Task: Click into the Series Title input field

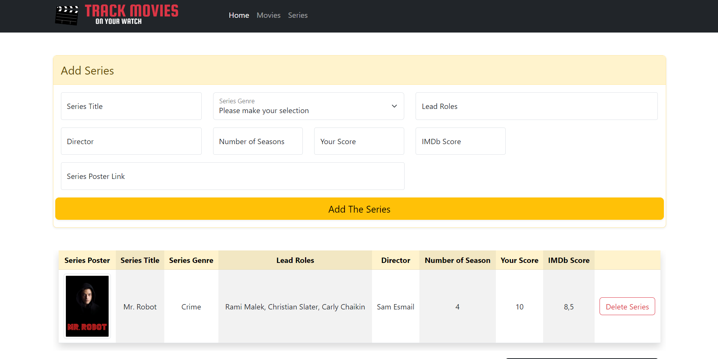Action: point(131,106)
